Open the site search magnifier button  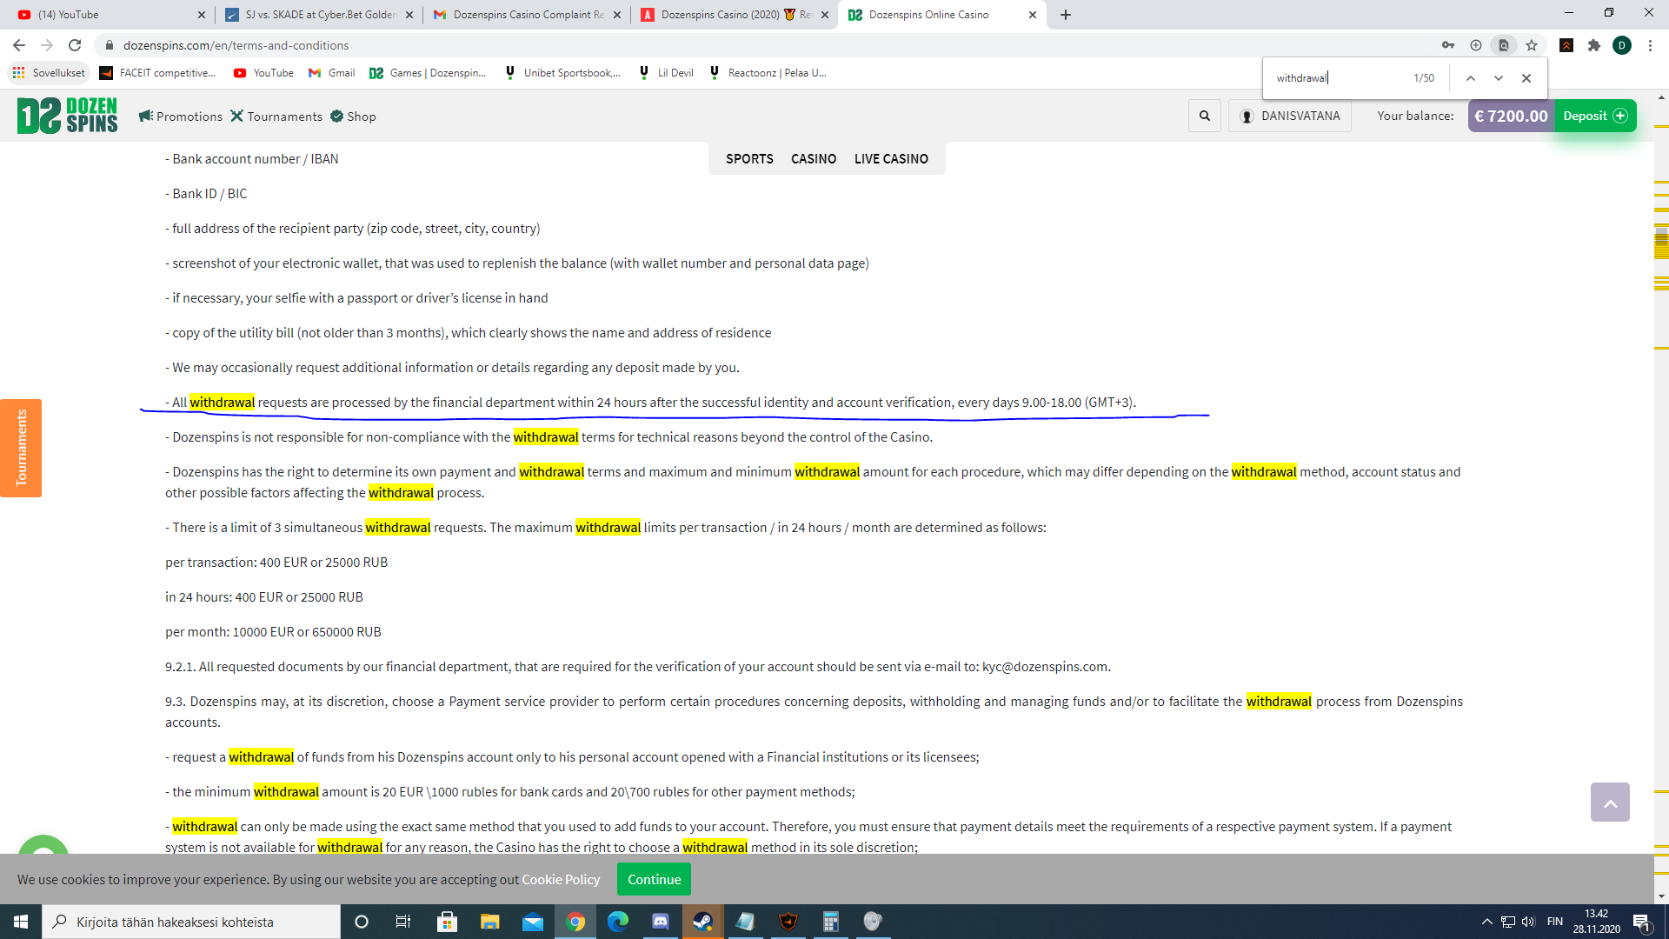[x=1205, y=116]
